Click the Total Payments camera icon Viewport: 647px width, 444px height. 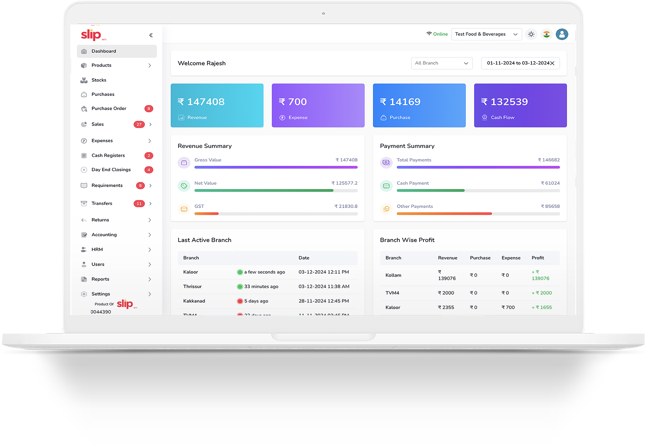386,163
